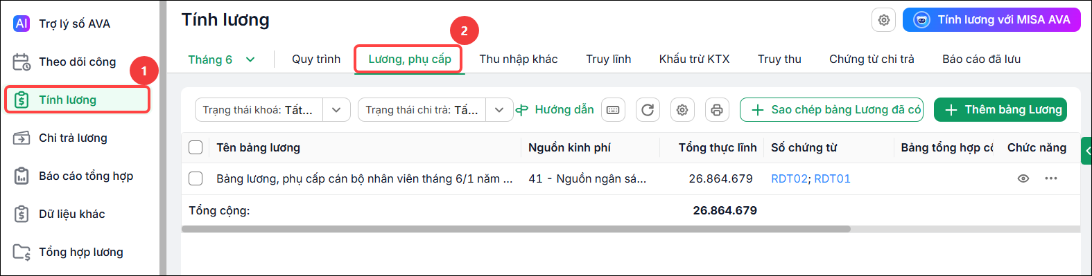Sort by Tên bảng lương column header
The width and height of the screenshot is (1092, 276).
[258, 147]
